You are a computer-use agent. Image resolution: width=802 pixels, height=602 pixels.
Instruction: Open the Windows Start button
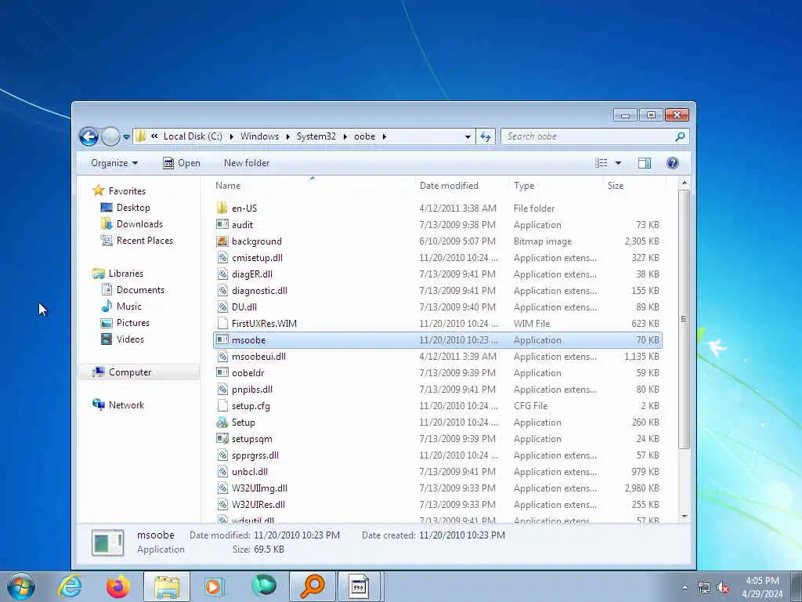(20, 586)
